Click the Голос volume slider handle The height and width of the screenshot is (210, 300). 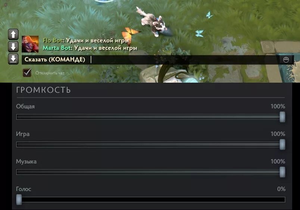[x=19, y=200]
